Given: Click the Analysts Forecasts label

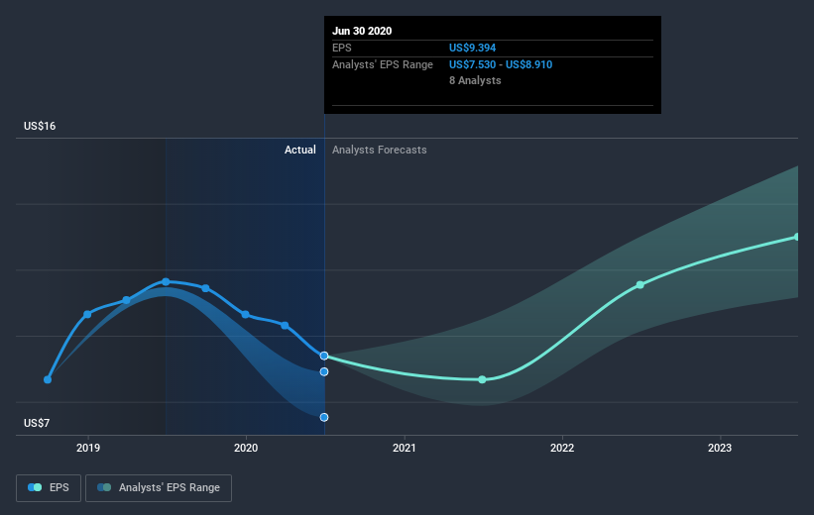Looking at the screenshot, I should click(380, 150).
